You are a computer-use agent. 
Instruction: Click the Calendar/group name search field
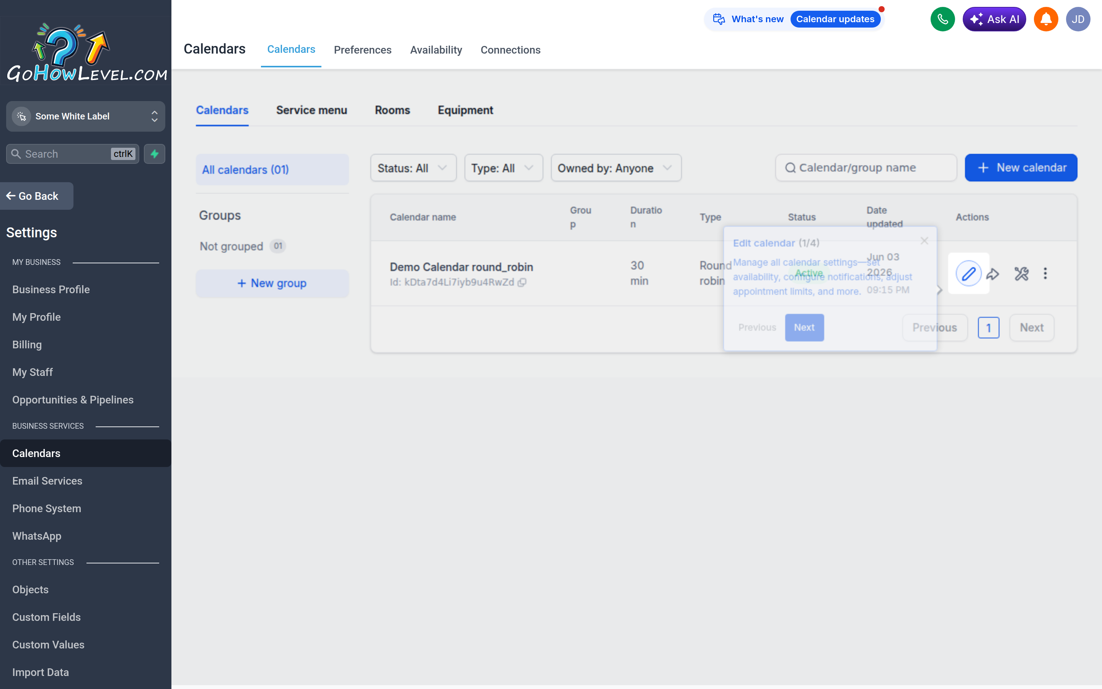pos(866,168)
